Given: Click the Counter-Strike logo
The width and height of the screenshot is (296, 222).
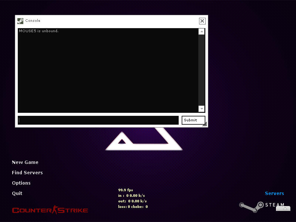Looking at the screenshot, I should [50, 210].
